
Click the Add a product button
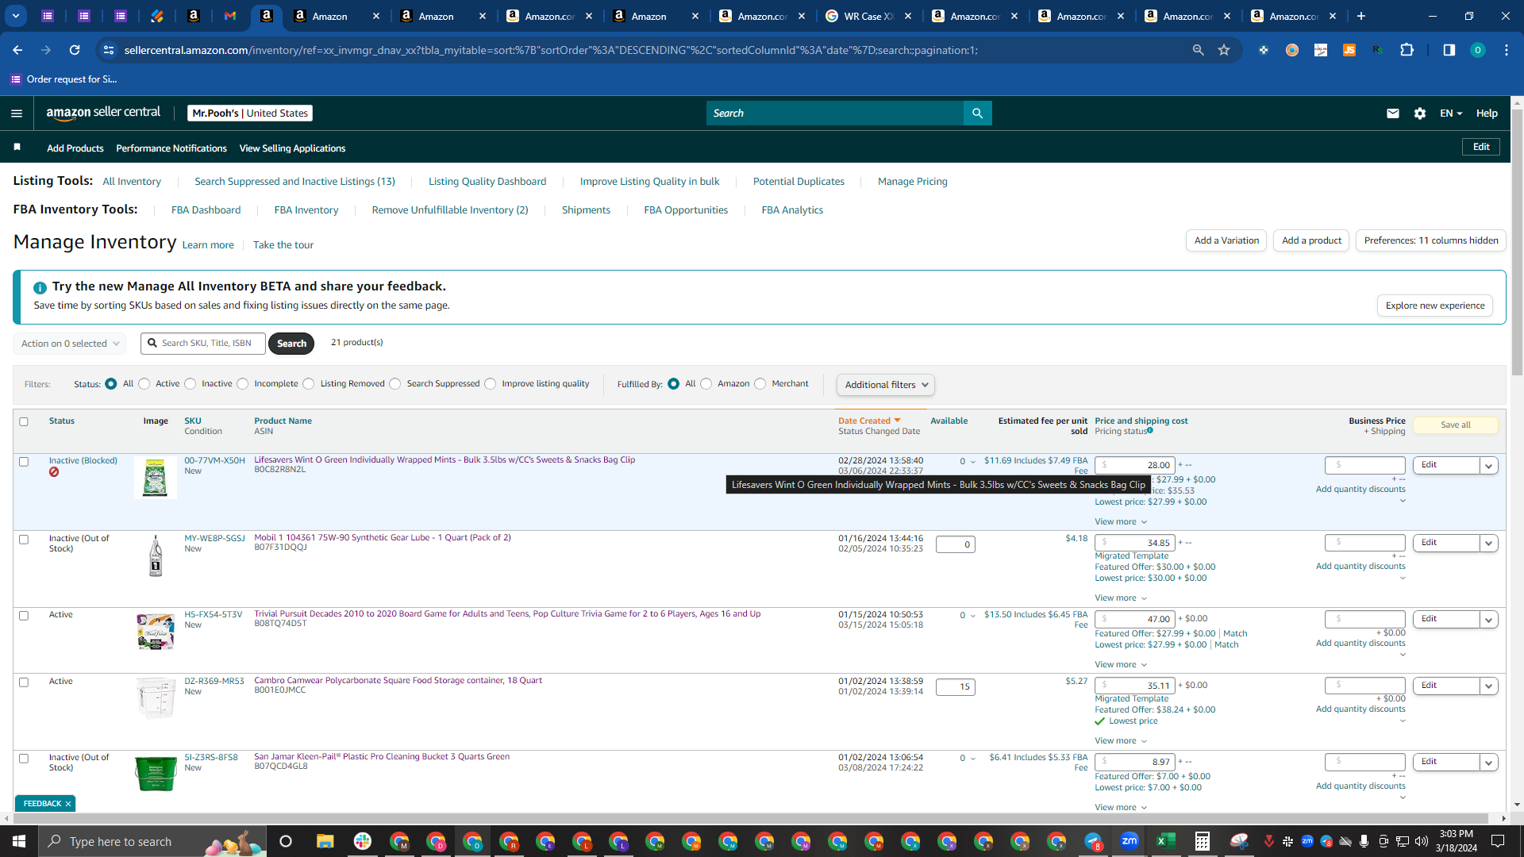point(1311,240)
